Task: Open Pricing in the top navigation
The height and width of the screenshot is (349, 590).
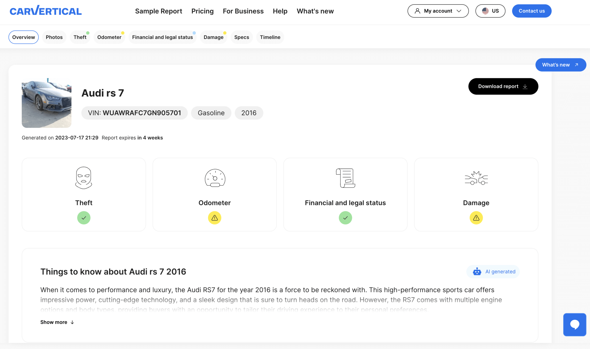Action: point(202,11)
